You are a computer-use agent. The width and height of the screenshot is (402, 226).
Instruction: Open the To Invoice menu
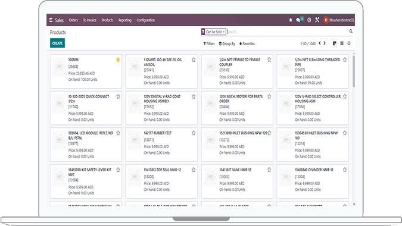(89, 20)
